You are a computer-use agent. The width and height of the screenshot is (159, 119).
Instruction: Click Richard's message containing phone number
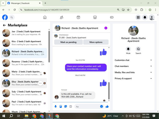coord(77,95)
